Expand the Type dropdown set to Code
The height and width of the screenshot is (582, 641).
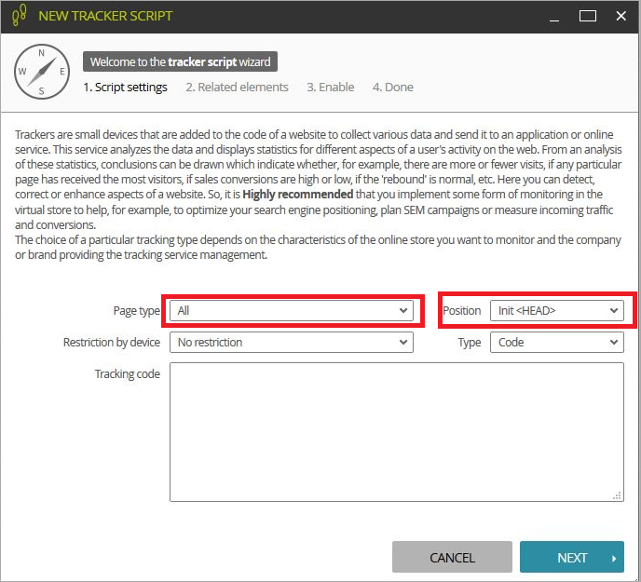point(556,343)
